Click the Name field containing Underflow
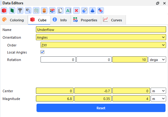The height and width of the screenshot is (117, 168). tap(101, 30)
